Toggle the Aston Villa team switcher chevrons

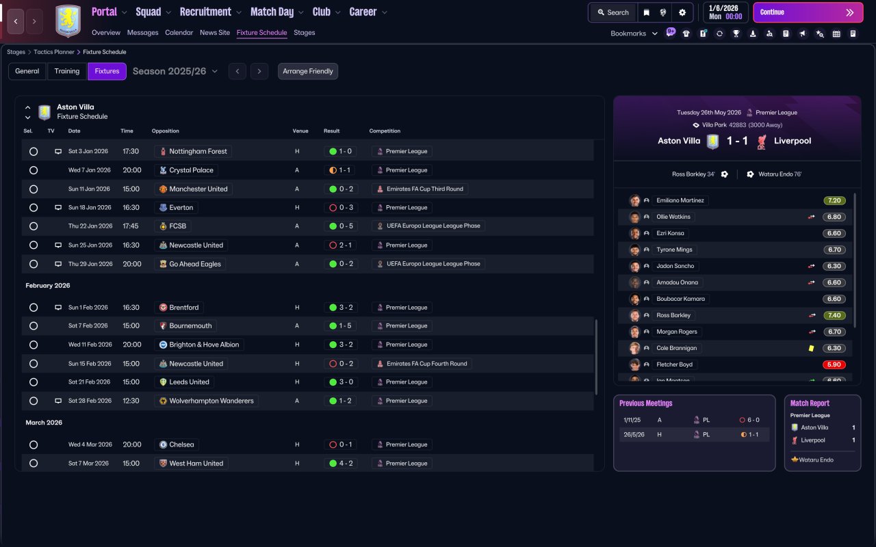(x=27, y=112)
